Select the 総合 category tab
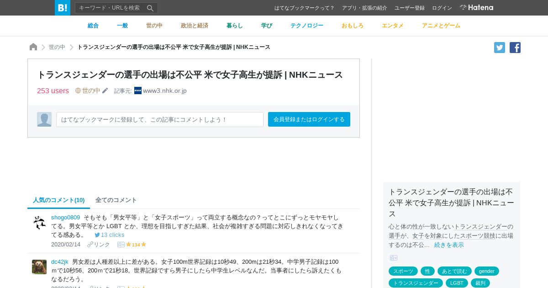The height and width of the screenshot is (288, 548). point(93,26)
